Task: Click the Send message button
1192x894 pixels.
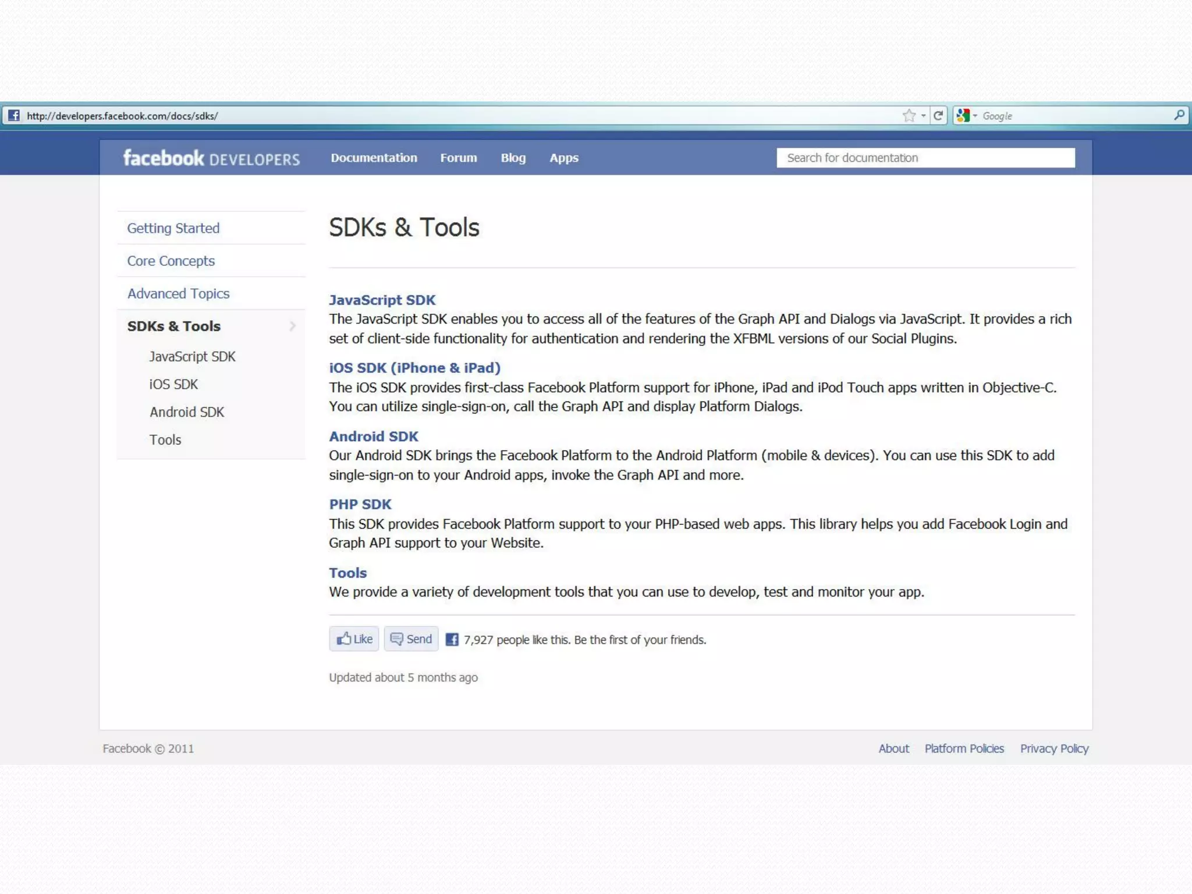Action: click(411, 638)
